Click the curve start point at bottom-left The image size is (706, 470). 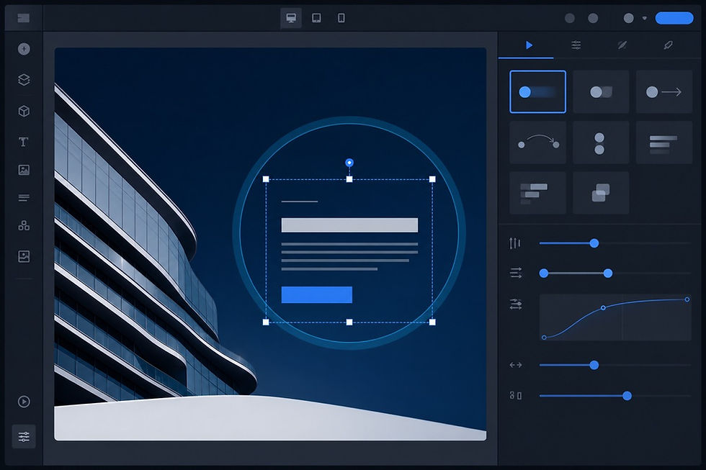tap(544, 338)
